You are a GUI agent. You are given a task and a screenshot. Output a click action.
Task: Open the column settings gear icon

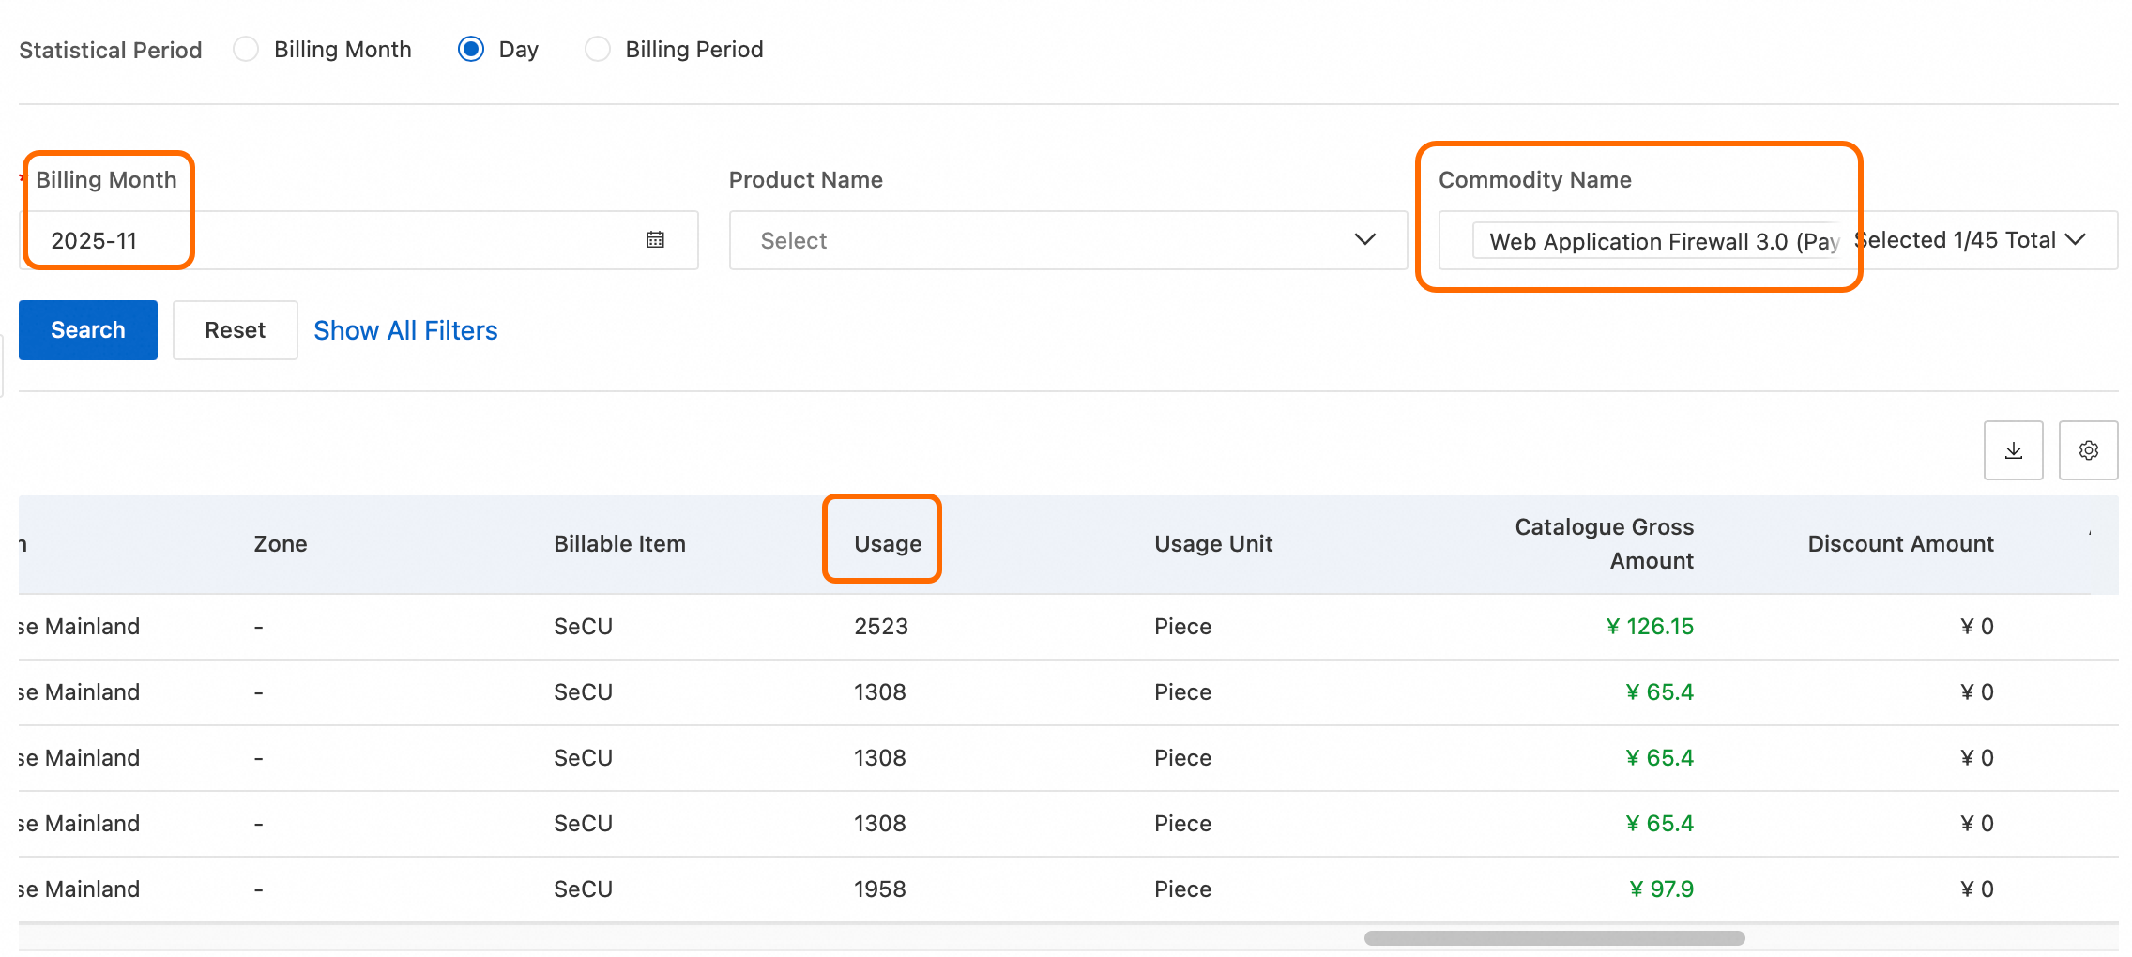(x=2088, y=450)
